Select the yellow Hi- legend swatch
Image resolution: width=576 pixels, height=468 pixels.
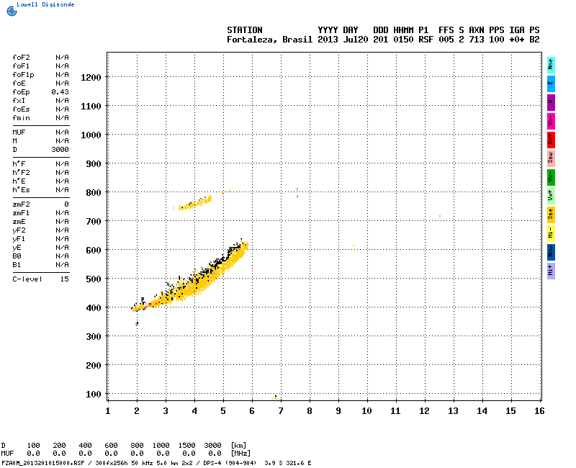(x=551, y=233)
